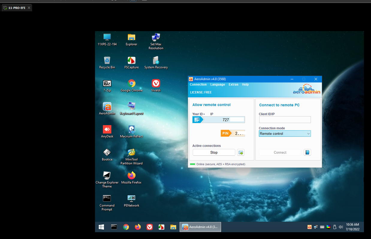The image size is (371, 239).
Task: Click the AeroAdmin system tray icon
Action: tap(310, 227)
